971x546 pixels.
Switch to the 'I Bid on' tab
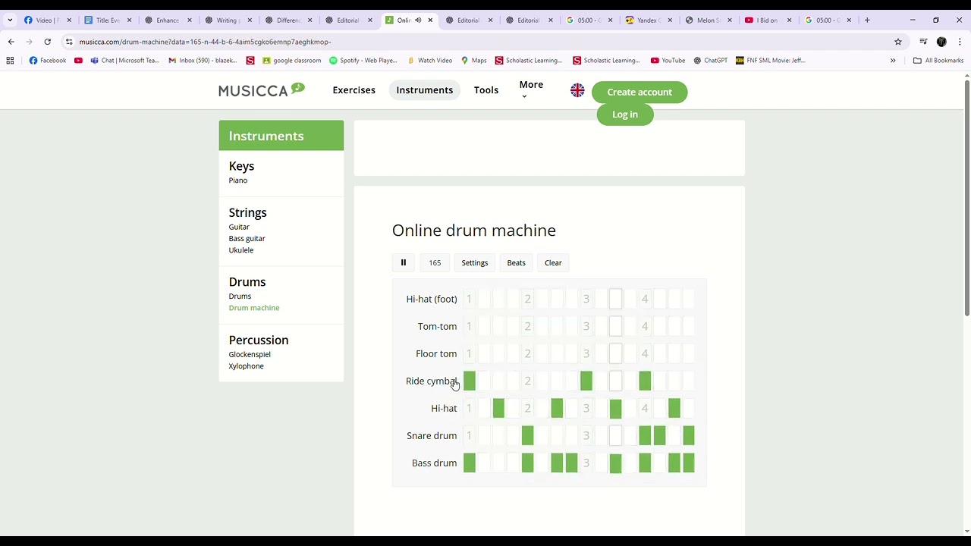point(766,20)
